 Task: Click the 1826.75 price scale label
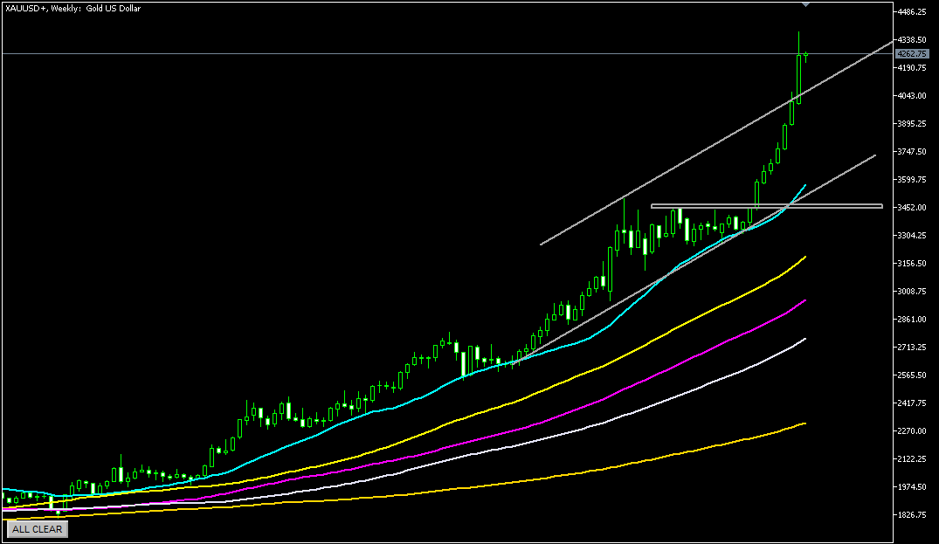(910, 514)
